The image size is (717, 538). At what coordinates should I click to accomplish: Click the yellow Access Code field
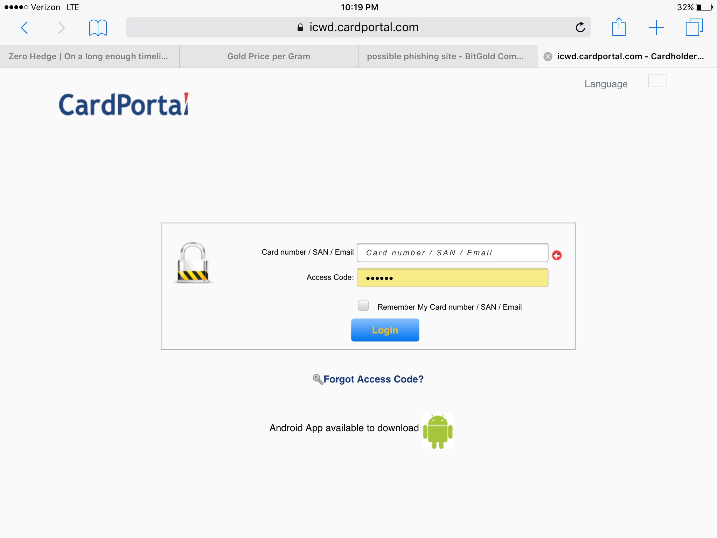pos(452,278)
